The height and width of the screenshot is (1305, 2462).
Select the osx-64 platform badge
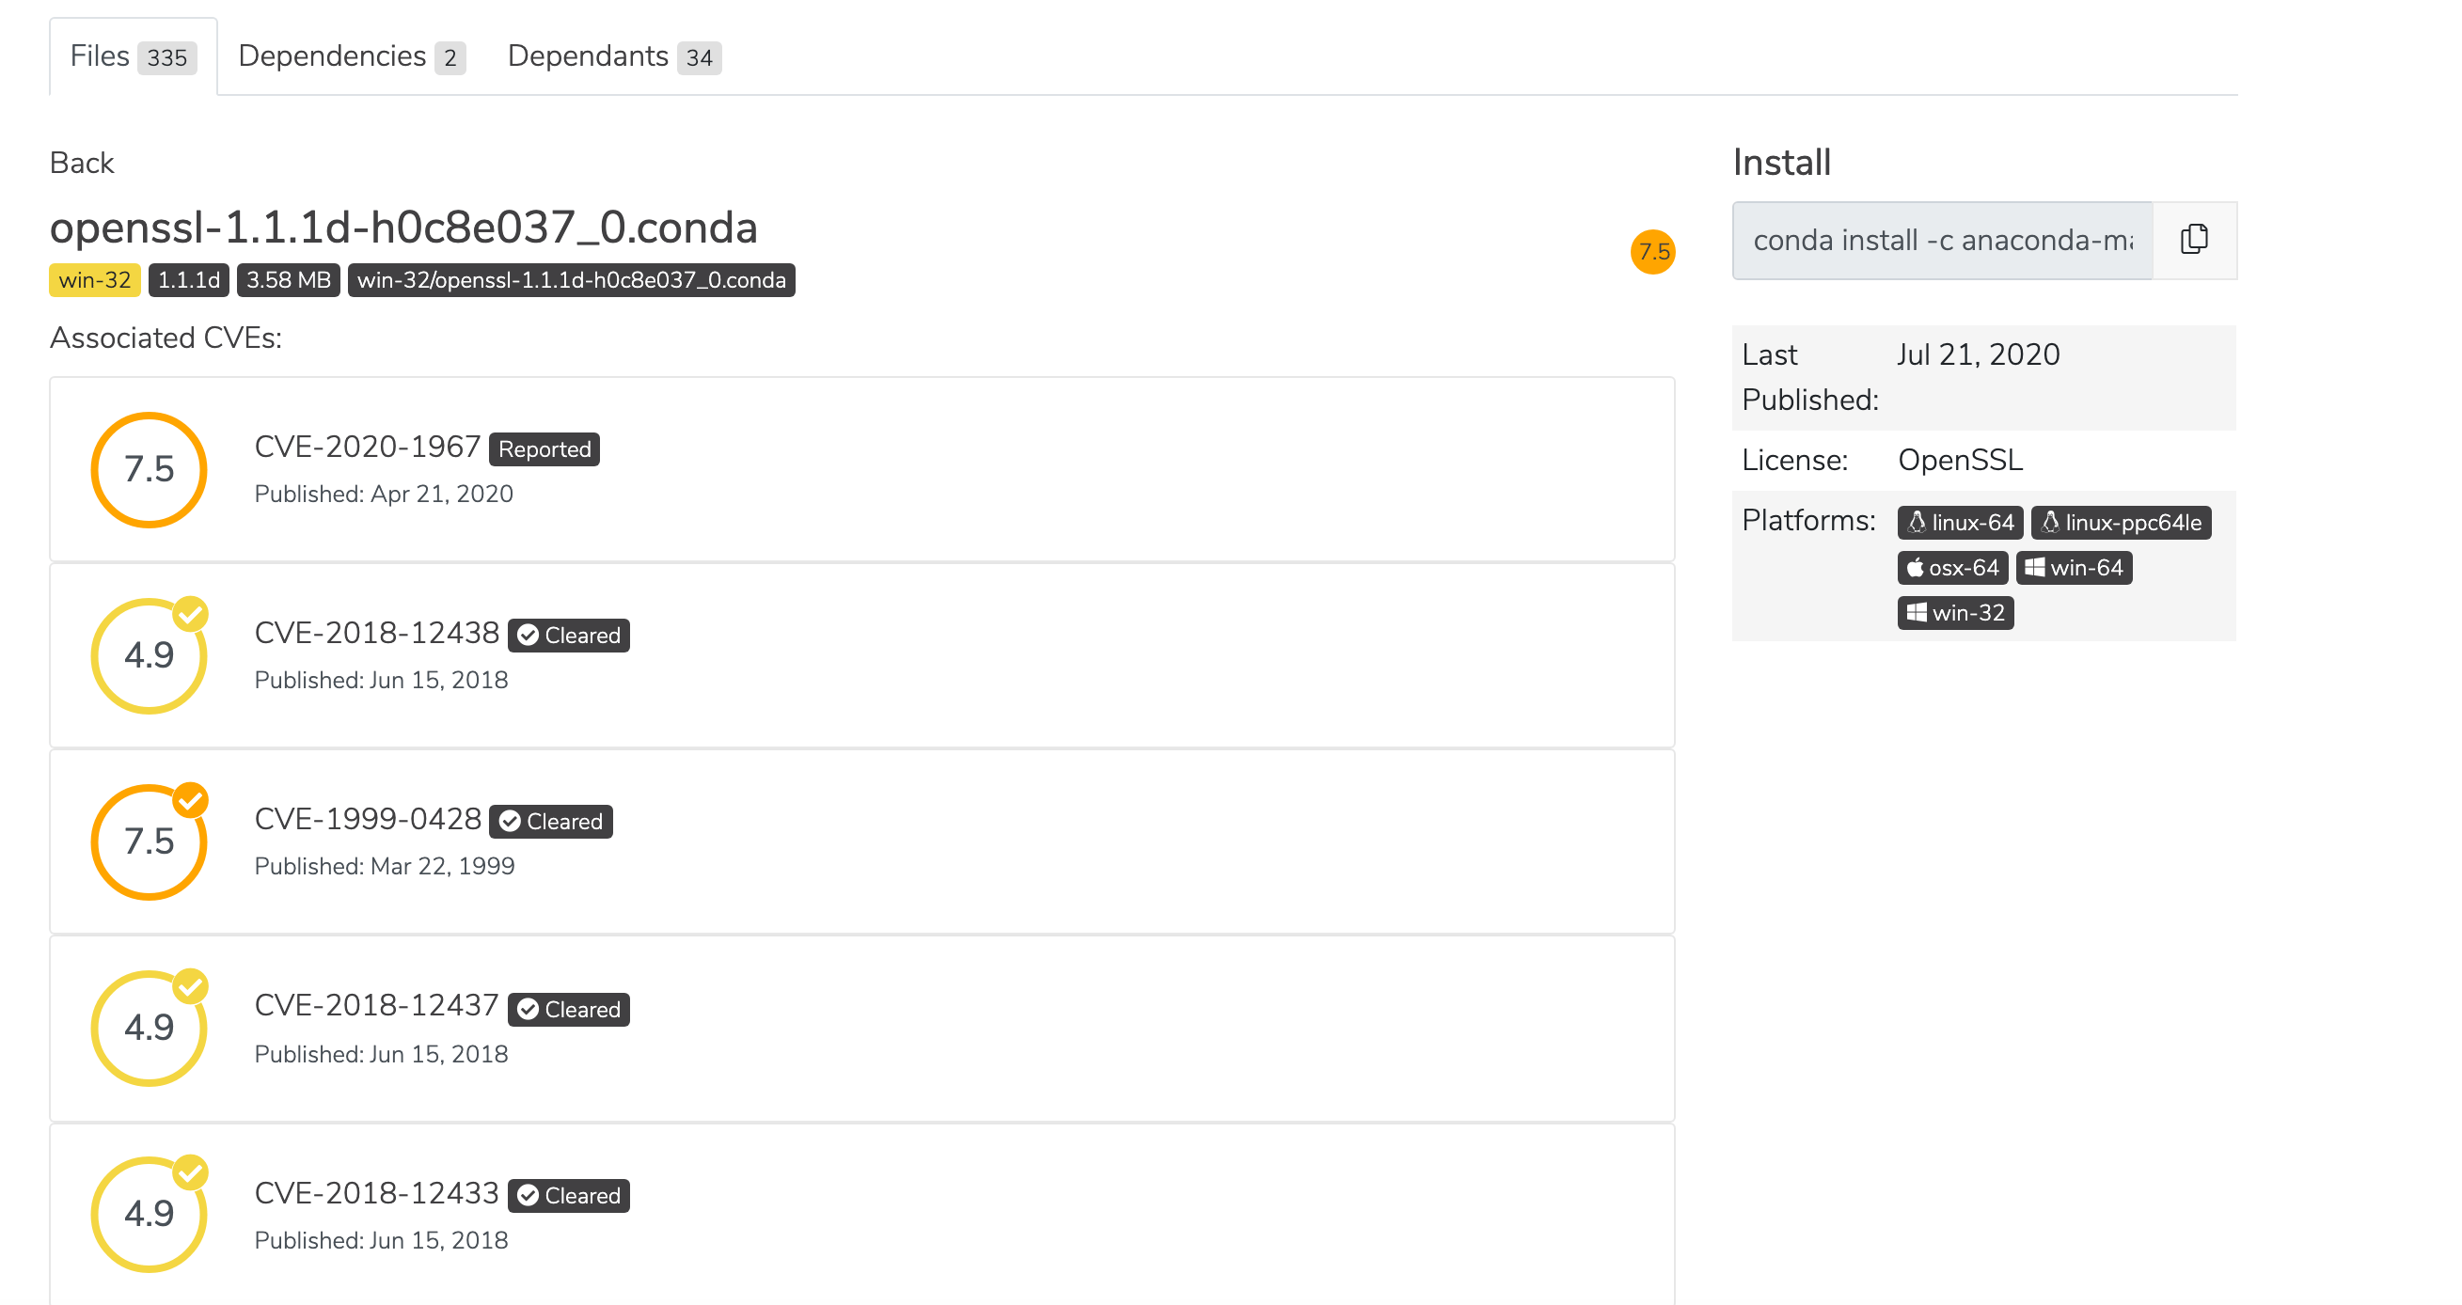[x=1952, y=568]
